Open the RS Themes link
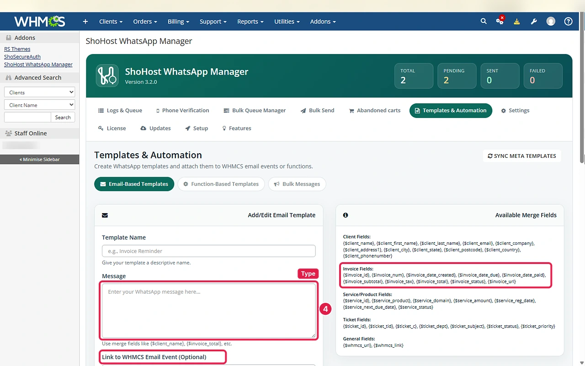The height and width of the screenshot is (366, 585). point(17,49)
